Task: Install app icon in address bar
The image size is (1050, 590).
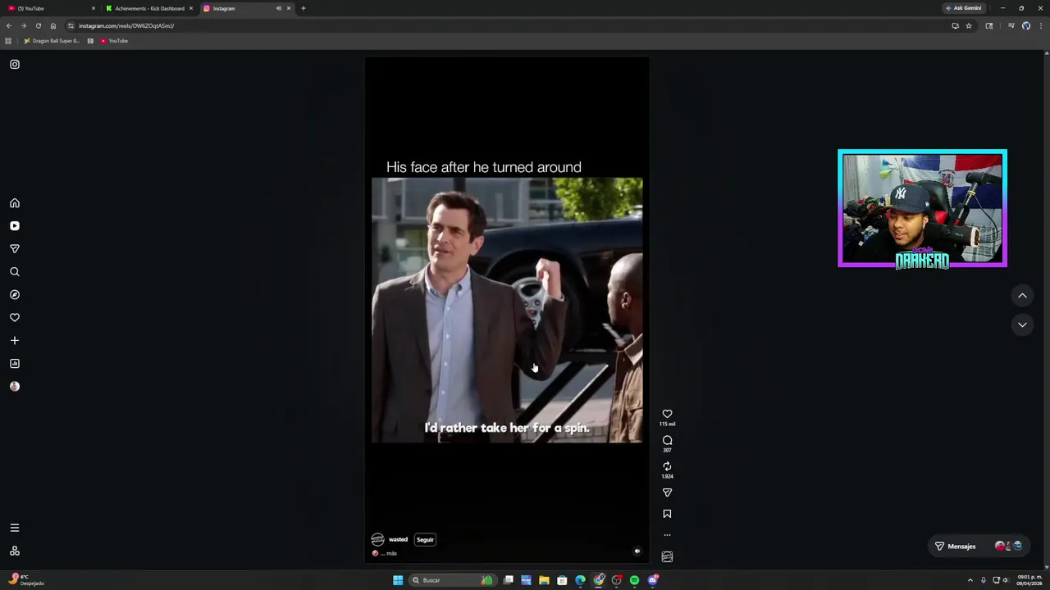Action: (955, 25)
